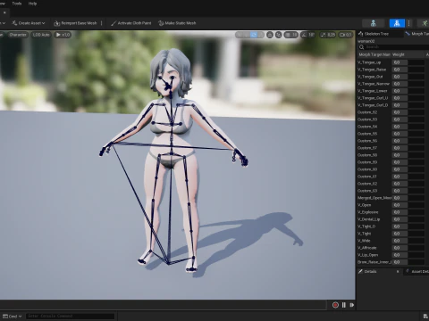Open the Skeleton editor mode icon
429x321 pixels.
(x=374, y=23)
